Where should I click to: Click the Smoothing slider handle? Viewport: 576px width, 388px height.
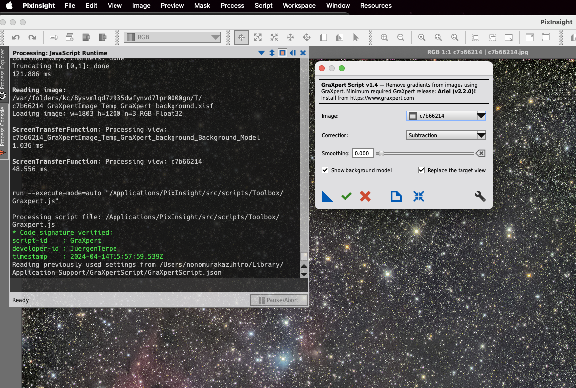[381, 153]
